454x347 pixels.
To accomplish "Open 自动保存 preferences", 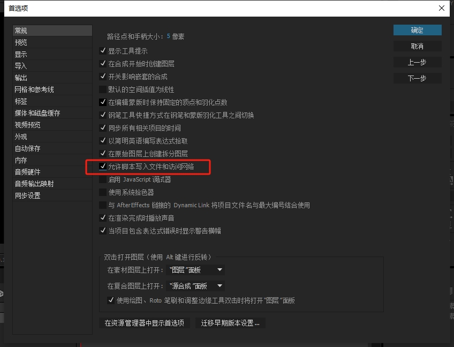I will [52, 148].
